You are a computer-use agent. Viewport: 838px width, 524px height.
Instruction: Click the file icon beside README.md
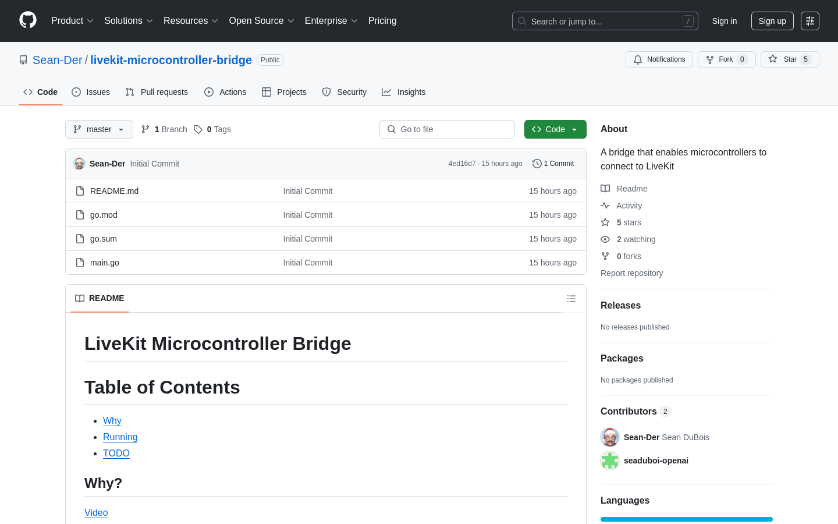[x=80, y=191]
